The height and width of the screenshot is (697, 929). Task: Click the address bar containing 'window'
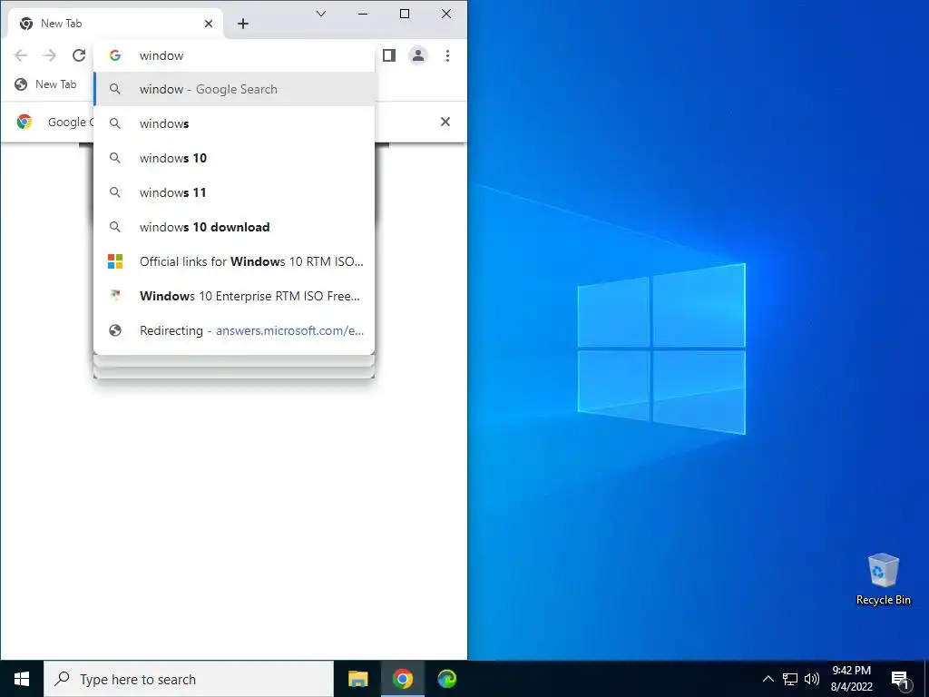point(234,55)
